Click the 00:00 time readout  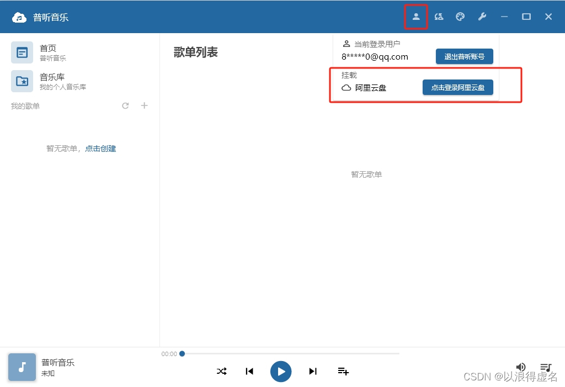(x=169, y=354)
